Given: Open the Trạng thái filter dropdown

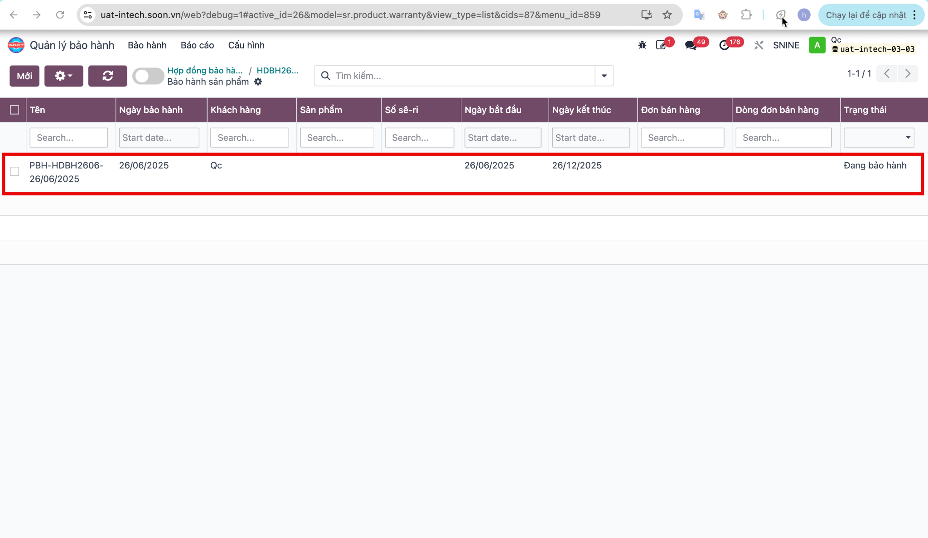Looking at the screenshot, I should (x=879, y=138).
